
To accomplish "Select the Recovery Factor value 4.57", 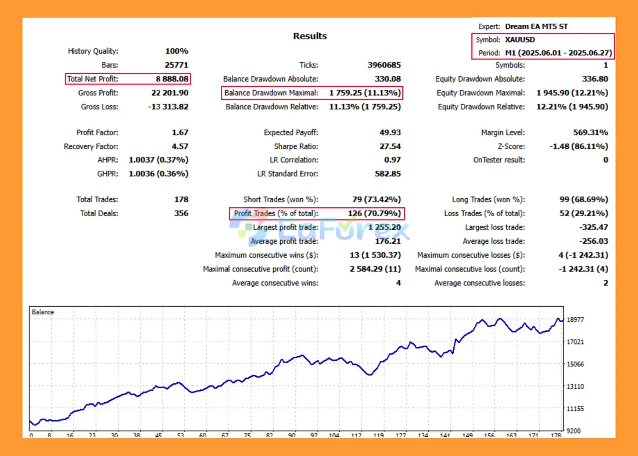I will pos(180,147).
